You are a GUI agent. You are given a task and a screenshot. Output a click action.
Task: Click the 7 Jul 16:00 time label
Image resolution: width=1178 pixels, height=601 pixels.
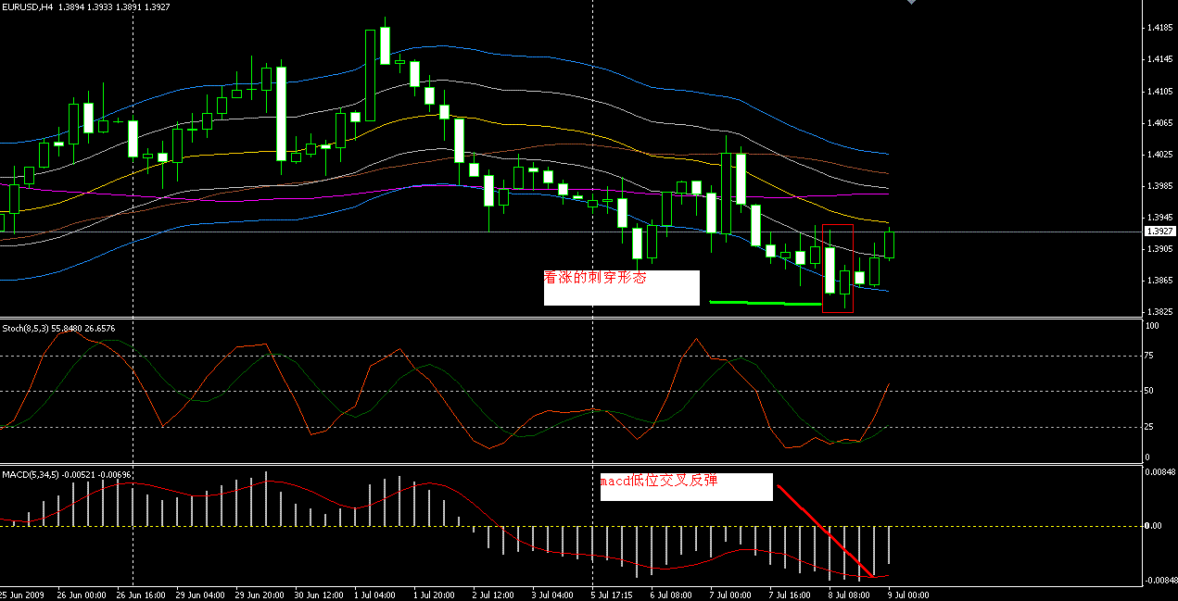point(791,595)
